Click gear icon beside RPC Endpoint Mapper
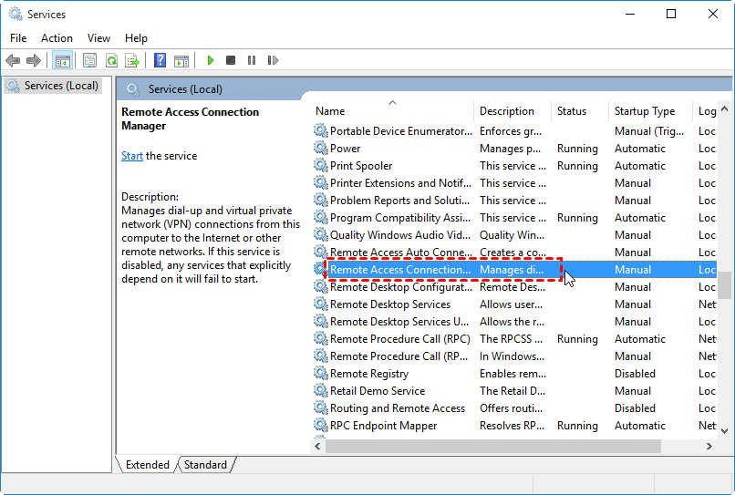 click(x=321, y=426)
